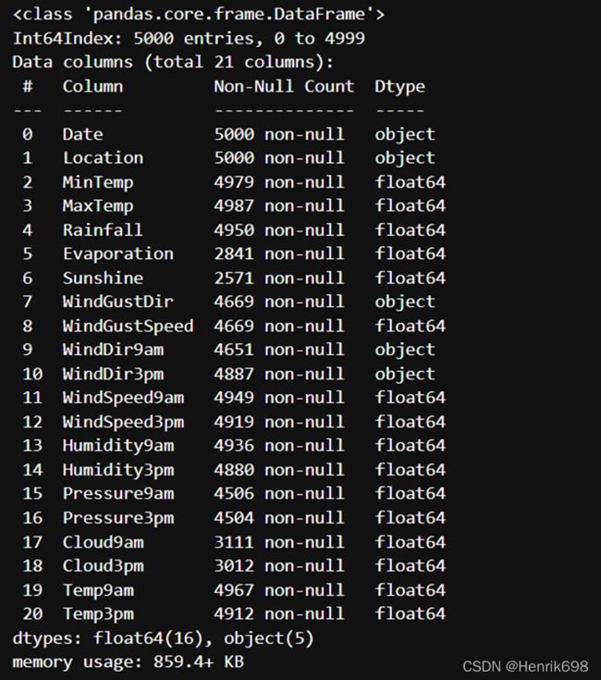Click the Cloud3pm count 3012
Viewport: 601px width, 680px height.
pyautogui.click(x=234, y=566)
